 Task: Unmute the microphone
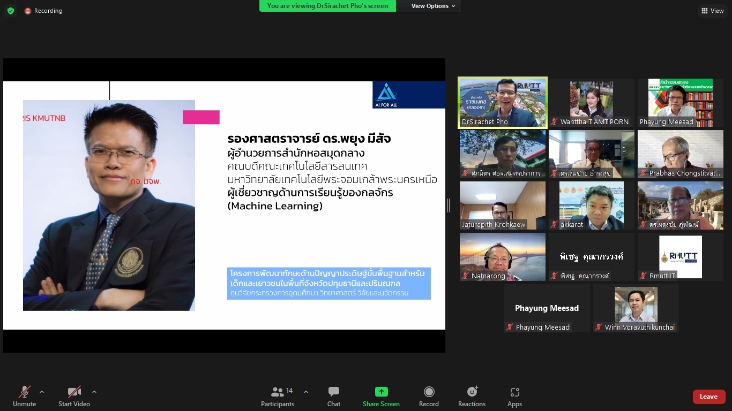[x=24, y=397]
